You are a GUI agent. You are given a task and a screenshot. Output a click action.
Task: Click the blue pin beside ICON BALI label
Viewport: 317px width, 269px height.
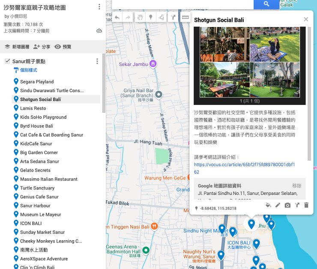[256, 244]
